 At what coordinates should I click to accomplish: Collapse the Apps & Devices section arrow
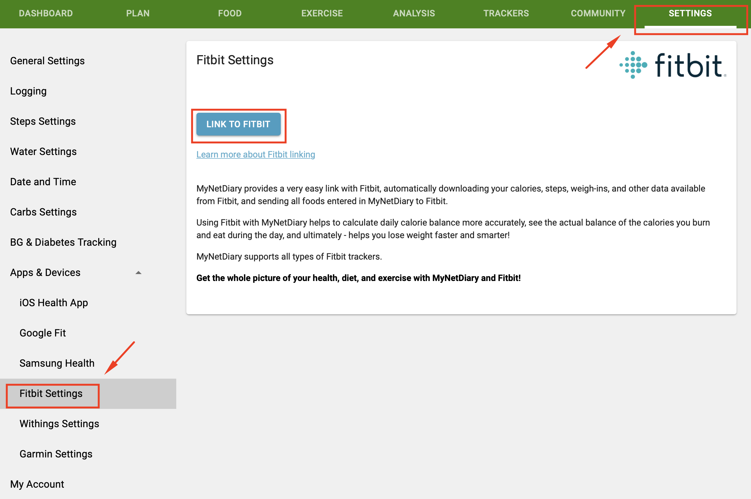pos(138,273)
